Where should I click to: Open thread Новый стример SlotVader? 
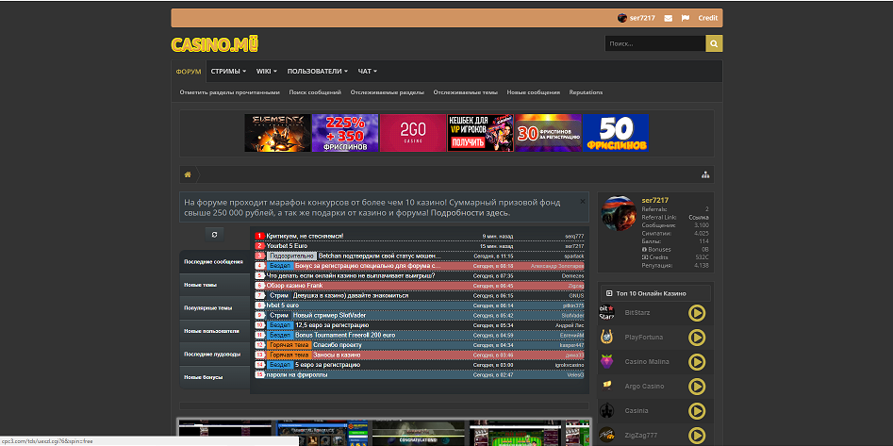tap(329, 315)
